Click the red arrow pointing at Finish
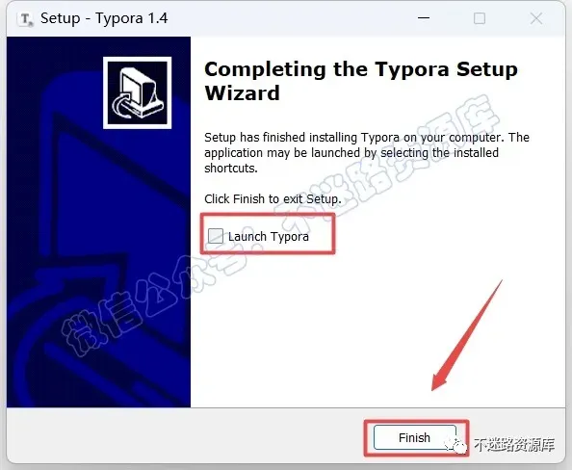The width and height of the screenshot is (572, 470). click(467, 335)
